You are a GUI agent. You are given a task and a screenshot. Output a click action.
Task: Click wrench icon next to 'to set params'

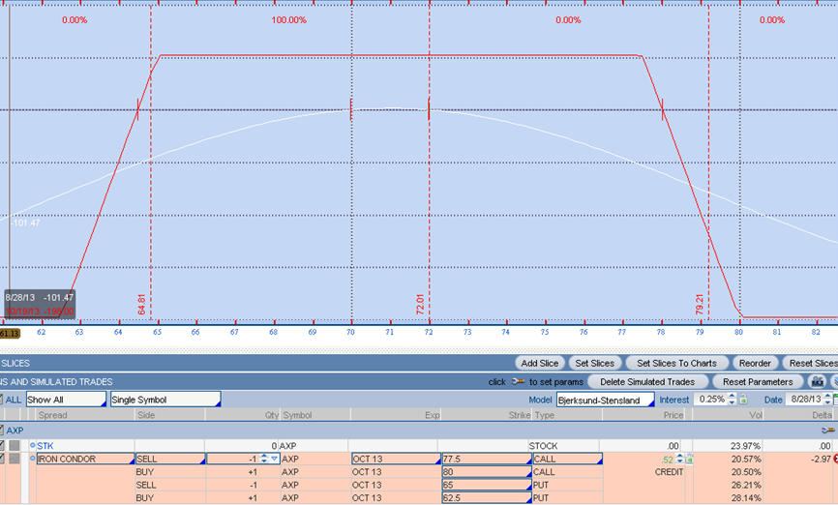pyautogui.click(x=518, y=381)
